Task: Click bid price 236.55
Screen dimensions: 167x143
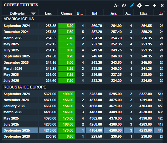Action: 95,75
